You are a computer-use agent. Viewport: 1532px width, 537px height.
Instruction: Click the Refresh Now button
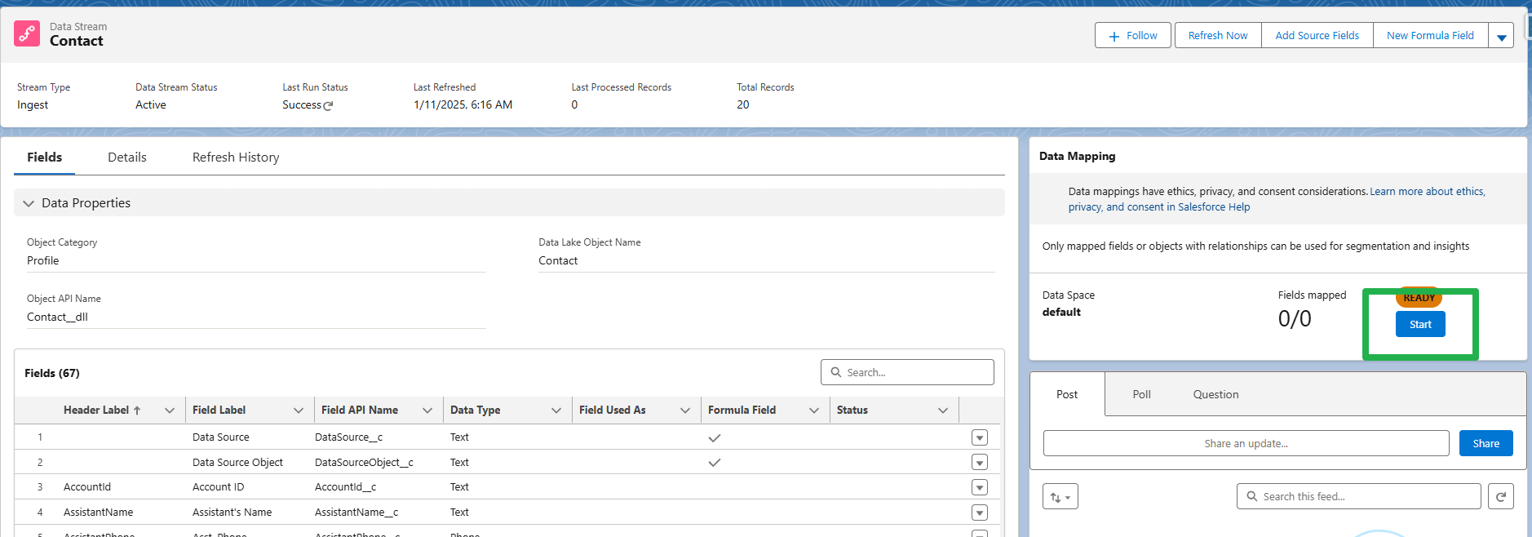tap(1218, 36)
